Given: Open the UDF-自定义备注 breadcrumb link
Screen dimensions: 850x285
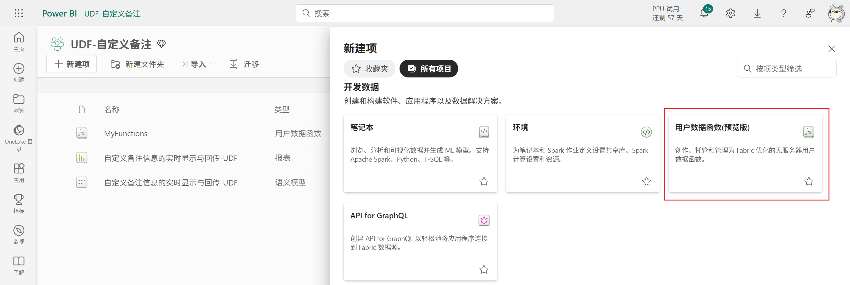Looking at the screenshot, I should coord(112,13).
